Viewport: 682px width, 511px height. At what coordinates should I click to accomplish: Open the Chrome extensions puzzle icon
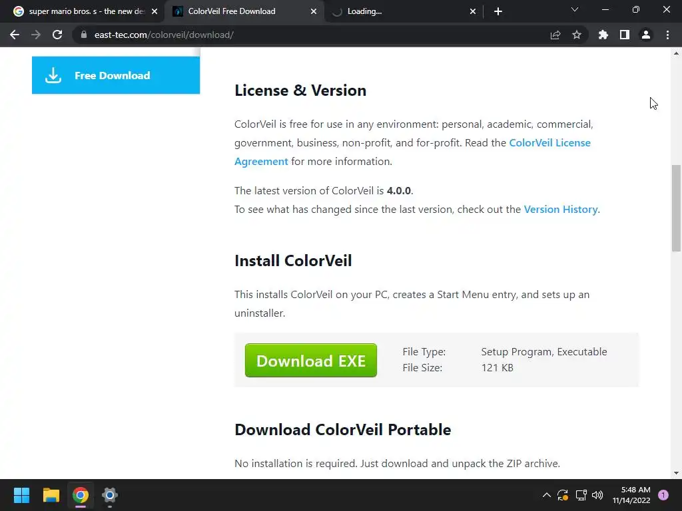603,35
